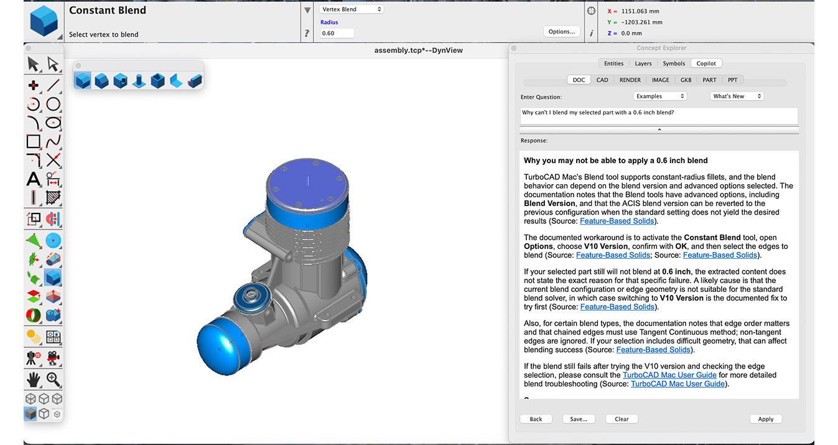The width and height of the screenshot is (838, 445).
Task: Select the Hatch fill tool
Action: tap(53, 199)
